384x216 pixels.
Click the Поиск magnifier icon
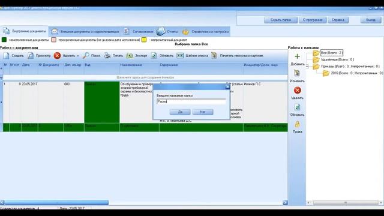(x=86, y=56)
